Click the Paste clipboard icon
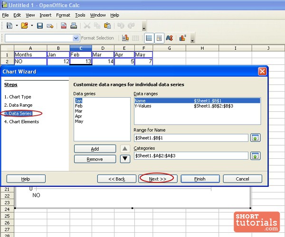This screenshot has width=285, height=237. point(107,26)
